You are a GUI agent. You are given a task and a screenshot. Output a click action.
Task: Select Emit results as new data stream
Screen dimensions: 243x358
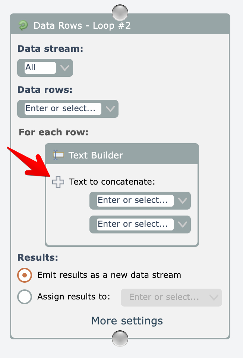click(x=25, y=275)
